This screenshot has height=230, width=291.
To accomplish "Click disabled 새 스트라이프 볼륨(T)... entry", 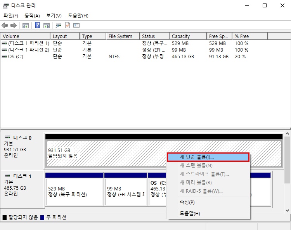I will (208, 174).
